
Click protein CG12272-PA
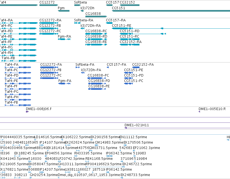pyautogui.click(x=49, y=67)
